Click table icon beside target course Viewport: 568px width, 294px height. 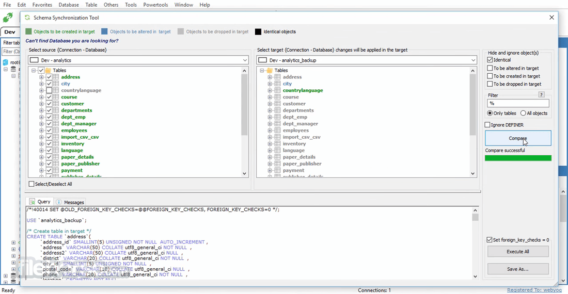[277, 97]
